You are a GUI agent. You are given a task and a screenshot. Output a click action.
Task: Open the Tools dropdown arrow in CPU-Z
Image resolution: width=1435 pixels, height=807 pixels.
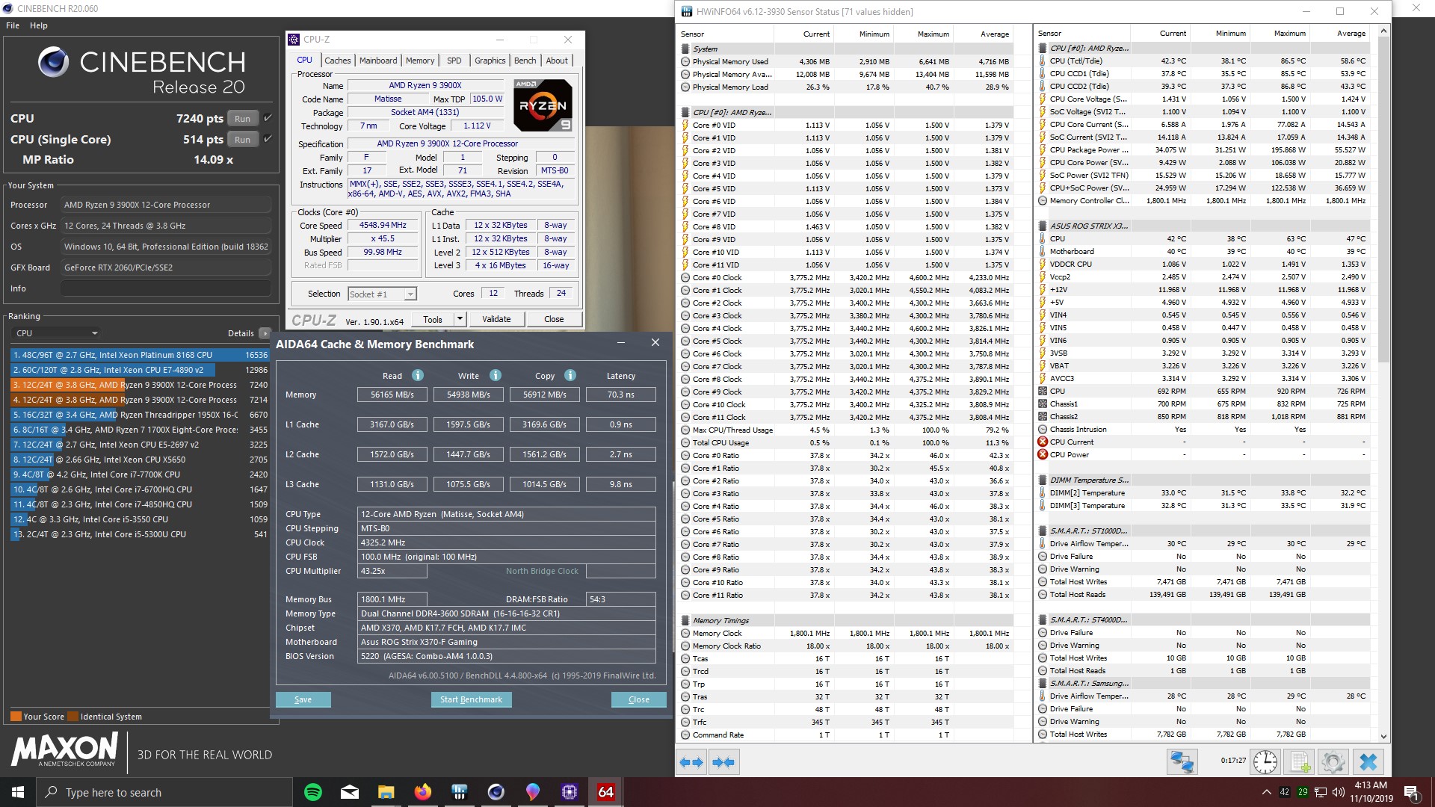coord(460,319)
